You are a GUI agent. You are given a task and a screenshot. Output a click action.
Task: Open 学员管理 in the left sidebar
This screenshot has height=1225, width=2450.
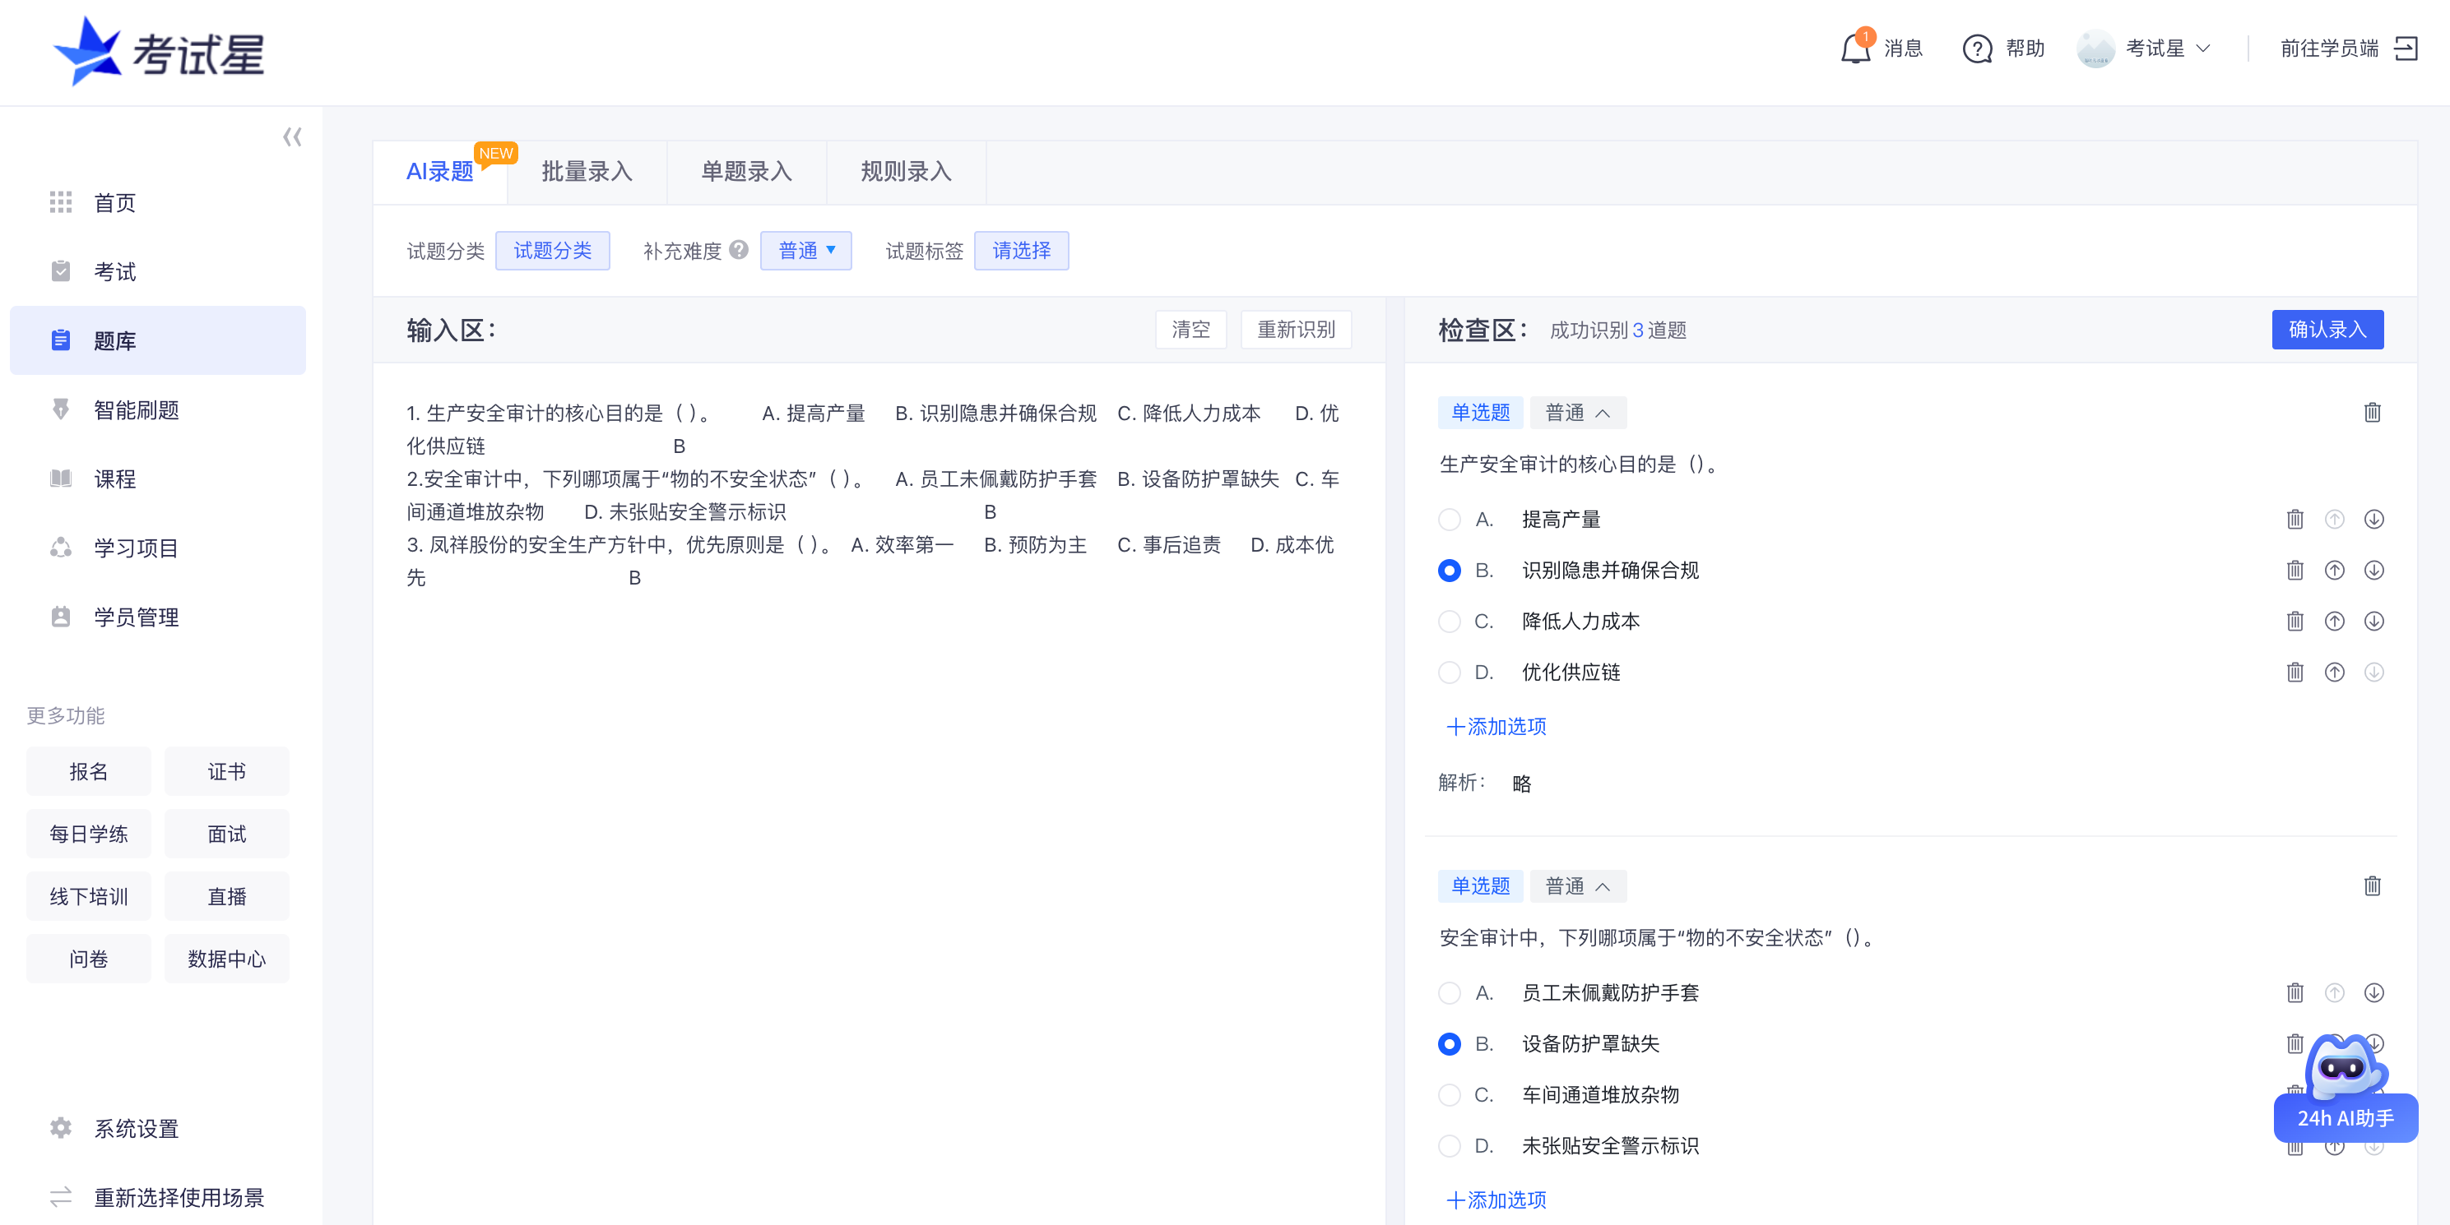[x=136, y=617]
